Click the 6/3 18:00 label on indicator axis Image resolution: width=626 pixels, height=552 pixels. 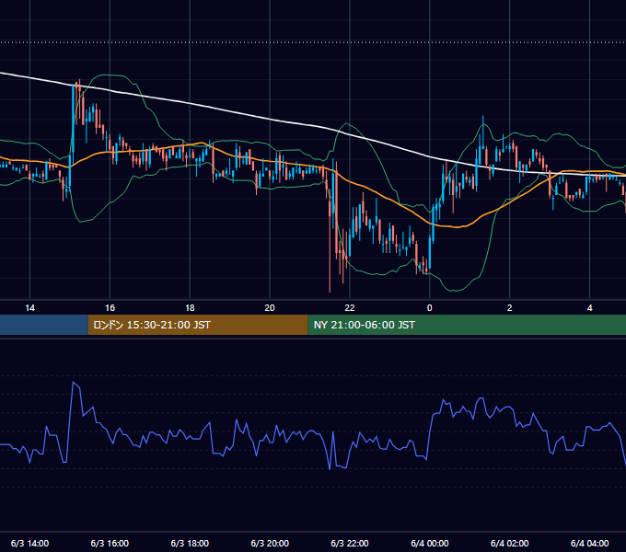tap(190, 543)
